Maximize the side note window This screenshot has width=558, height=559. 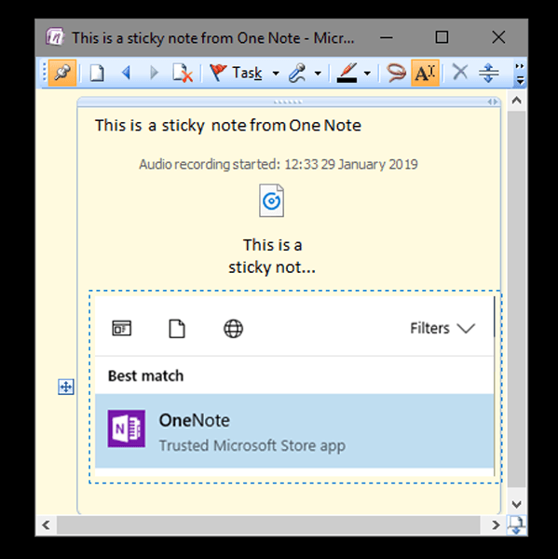click(442, 37)
